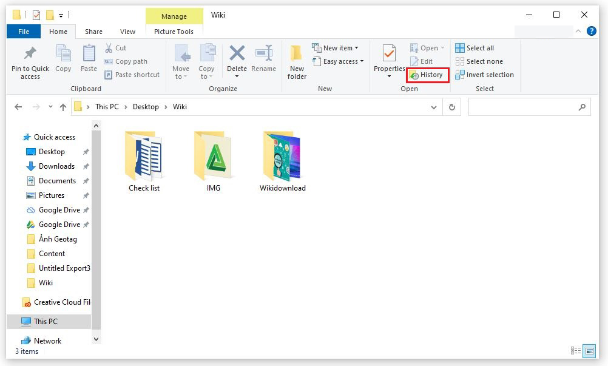Refresh the current folder
Screen dimensions: 608x366
tap(451, 107)
